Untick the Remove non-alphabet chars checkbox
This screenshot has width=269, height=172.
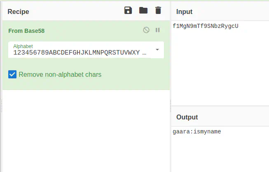tap(12, 75)
